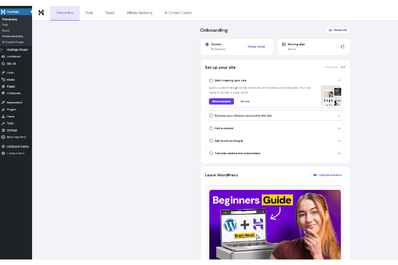Viewport: 398px width, 265px height.
Task: Click the Site Kit Google icon in sidebar
Action: (3, 64)
